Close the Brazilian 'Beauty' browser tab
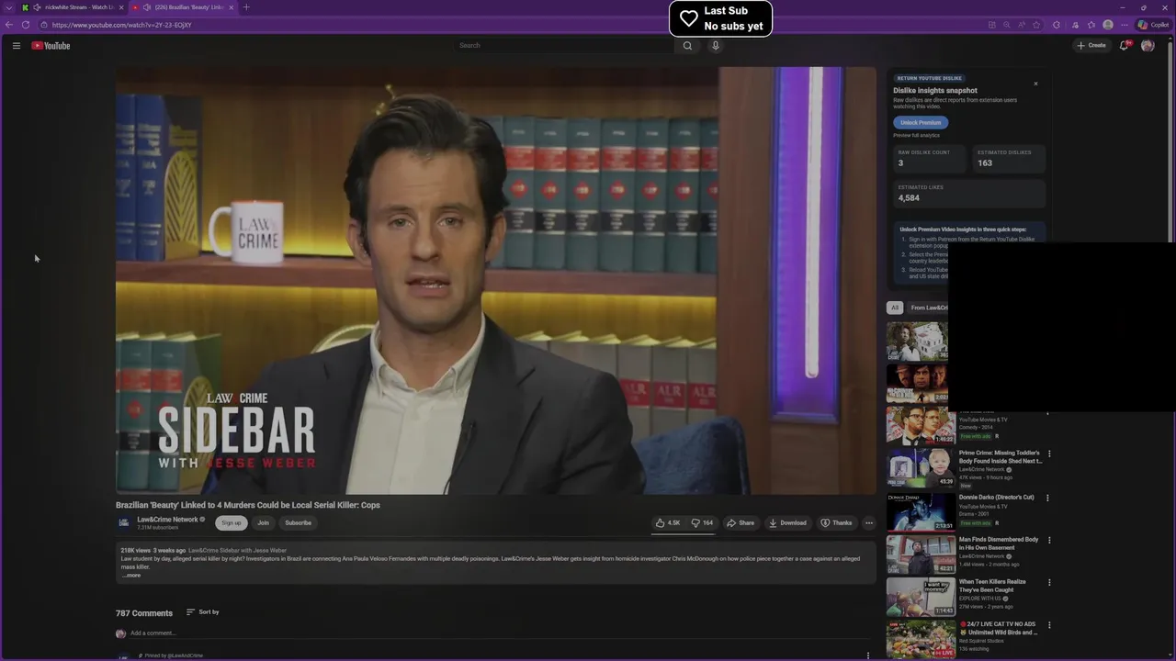Screen dimensions: 1176x661 pos(231,7)
